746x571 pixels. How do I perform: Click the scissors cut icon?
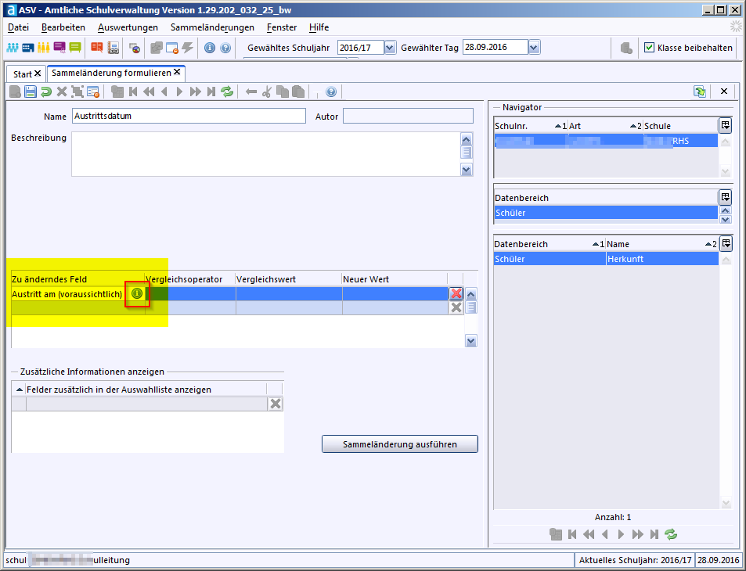click(x=266, y=92)
